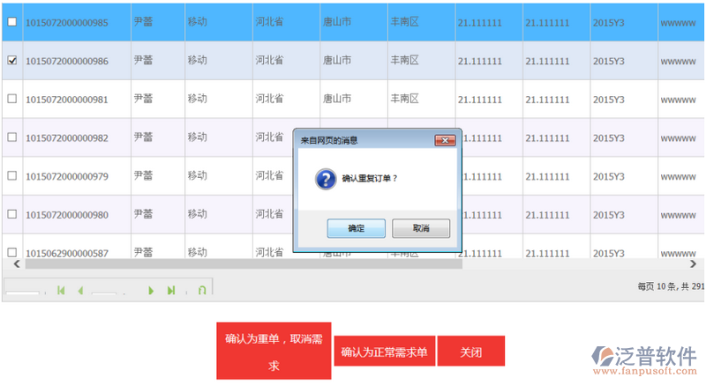This screenshot has width=706, height=385.
Task: Uncheck the box for order 1015072000000986
Action: pyautogui.click(x=11, y=61)
